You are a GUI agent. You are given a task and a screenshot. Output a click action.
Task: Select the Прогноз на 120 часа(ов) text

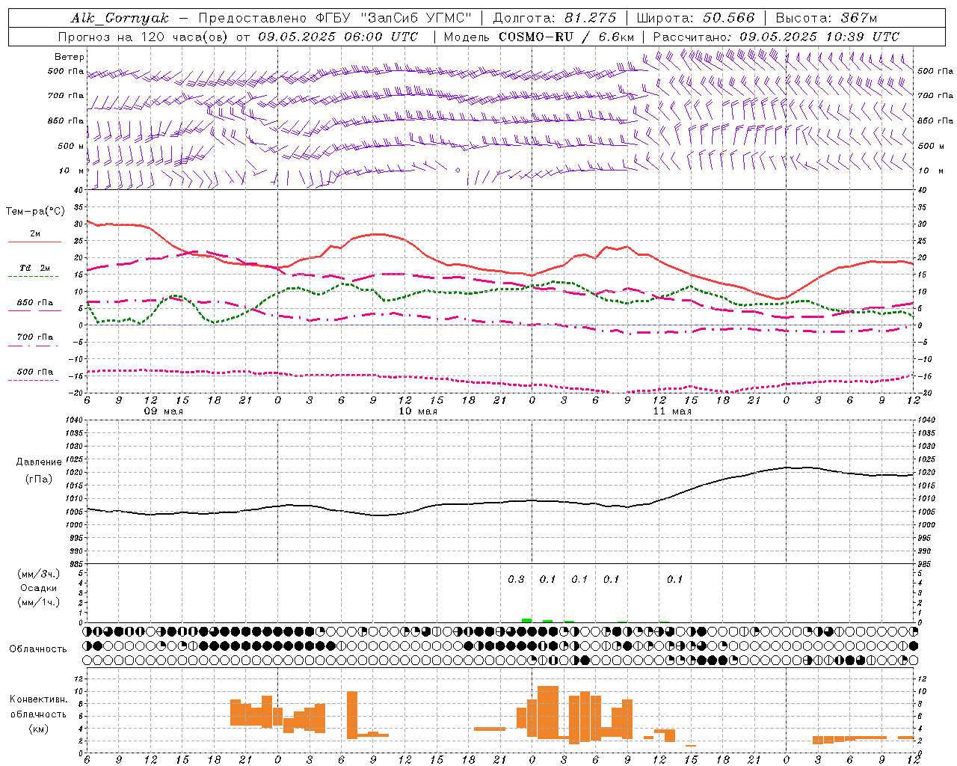click(x=144, y=37)
